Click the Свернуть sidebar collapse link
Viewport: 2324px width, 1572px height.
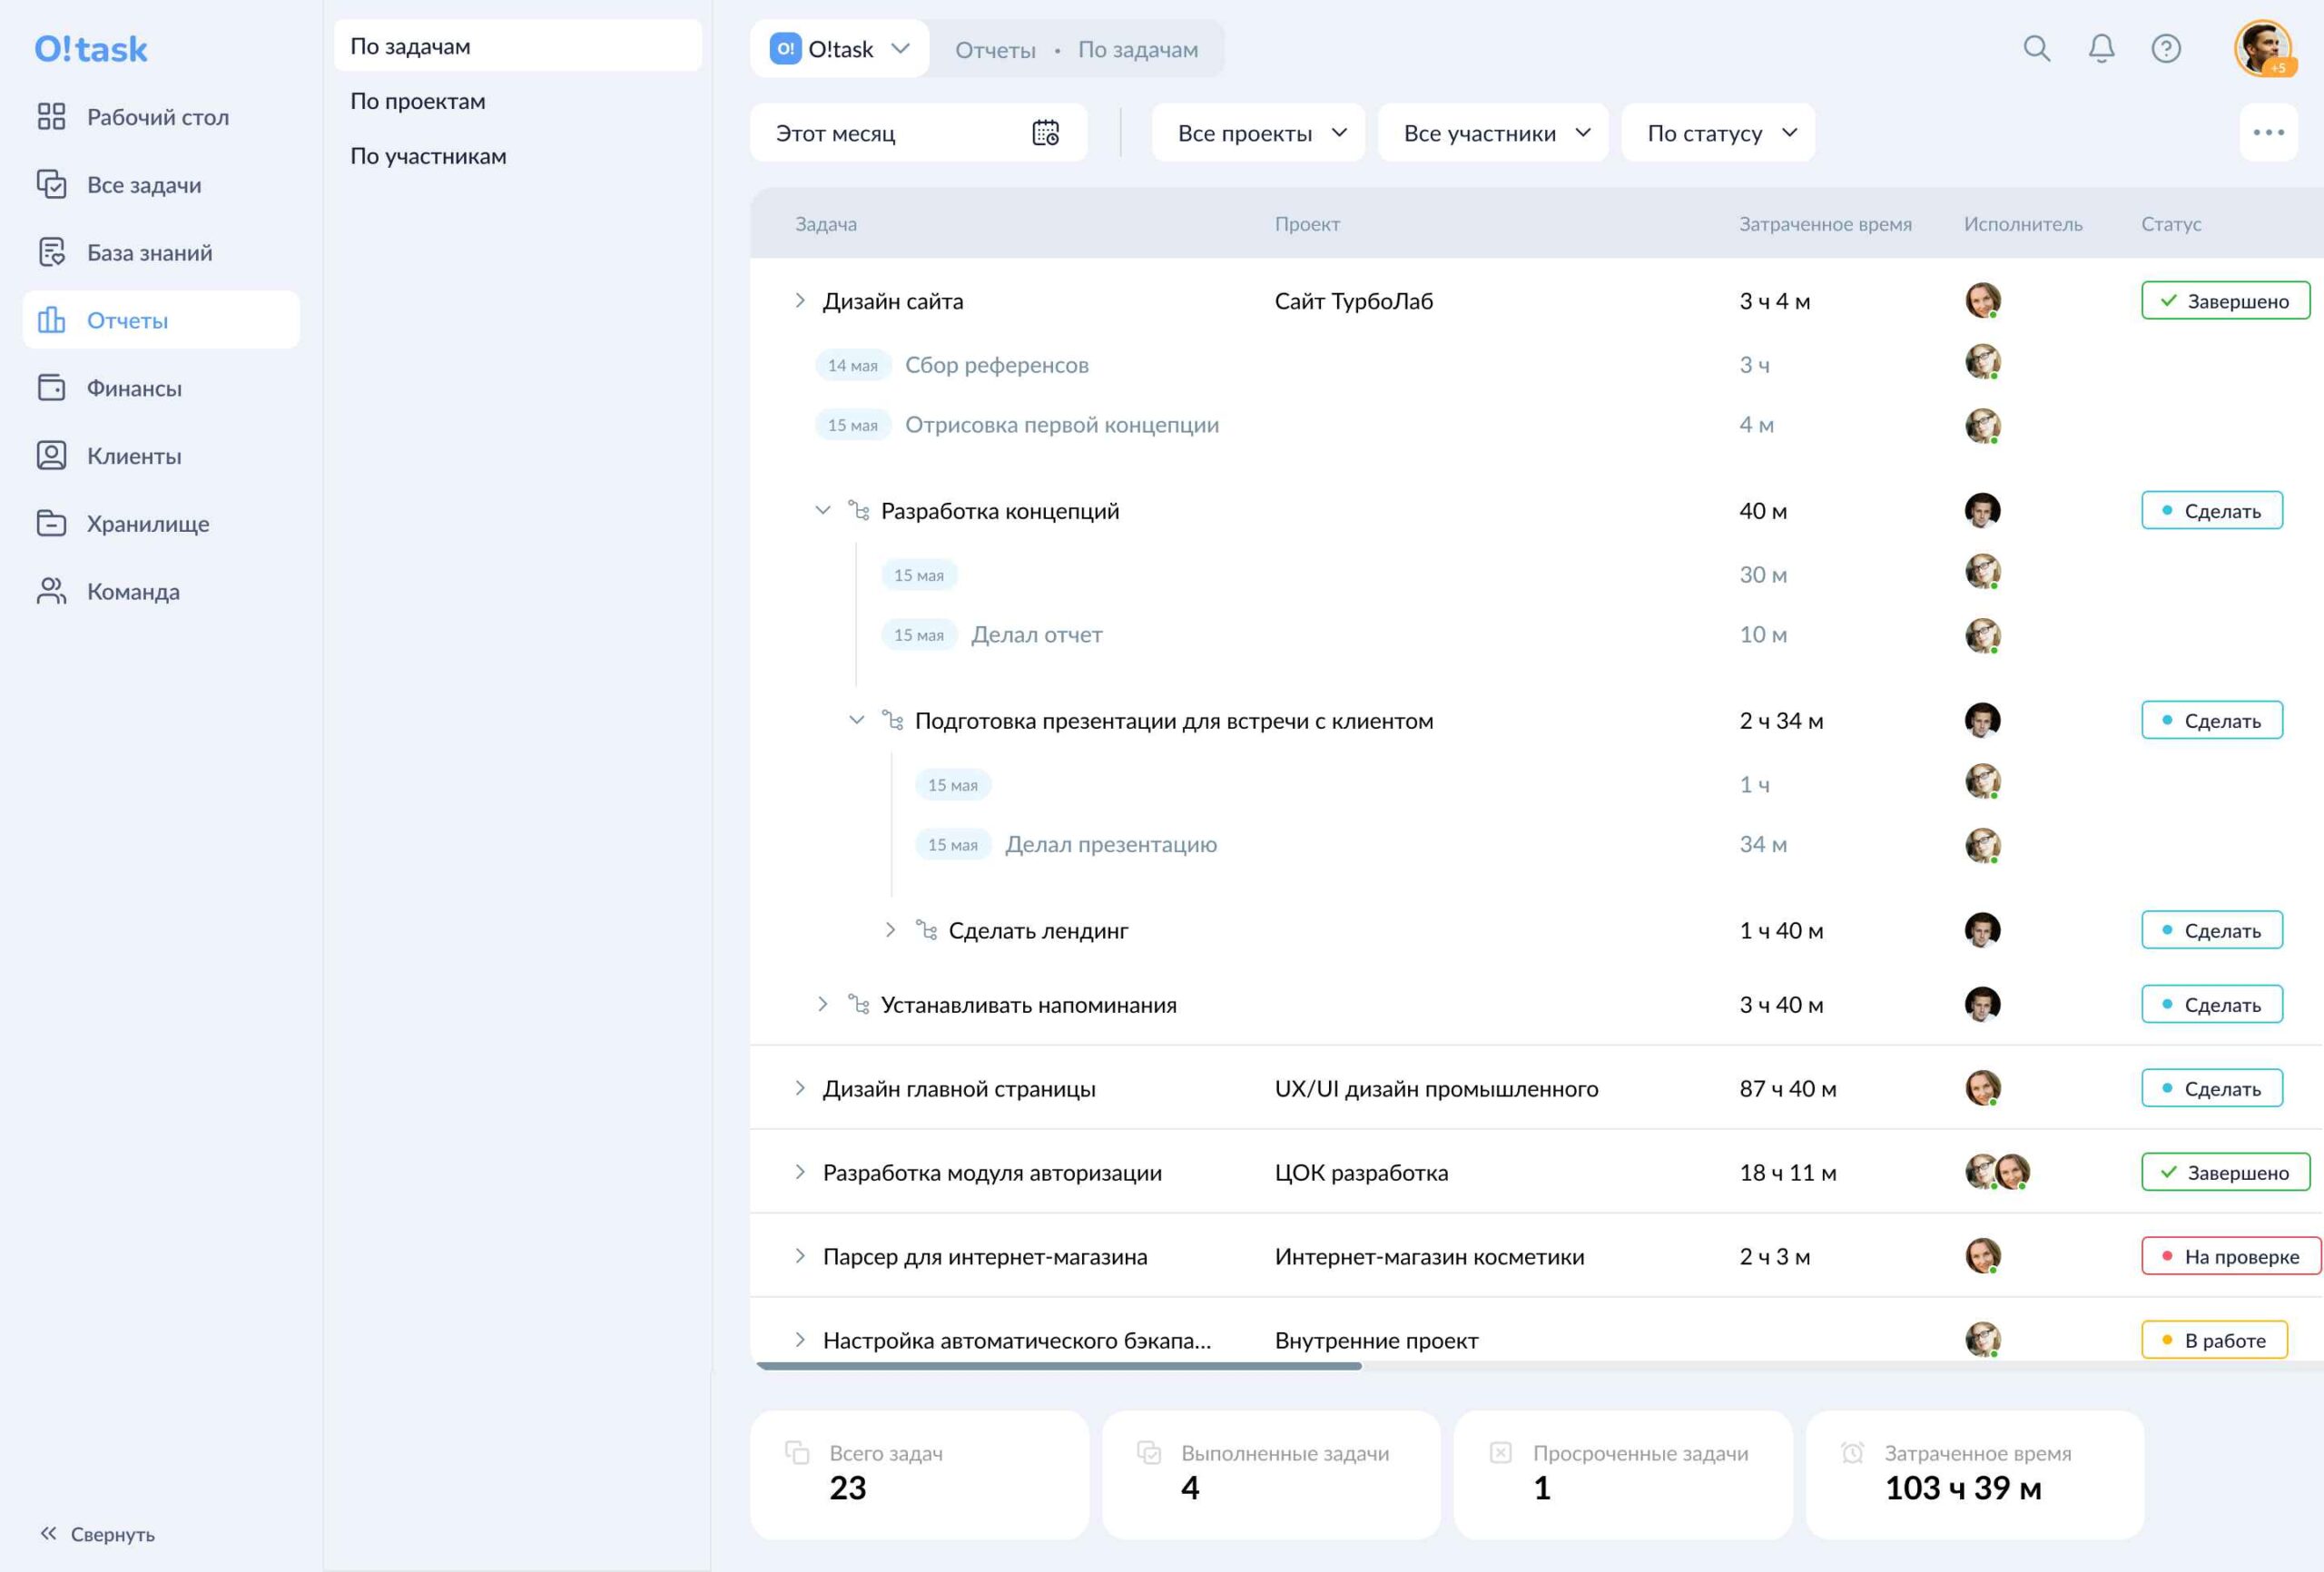point(97,1533)
